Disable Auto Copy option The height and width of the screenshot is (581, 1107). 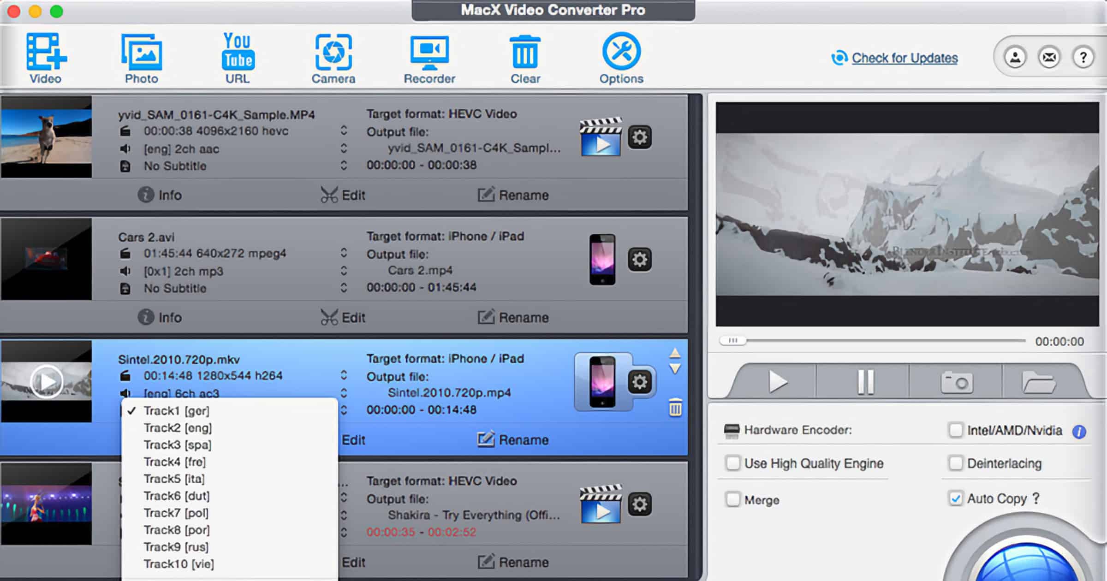point(955,498)
